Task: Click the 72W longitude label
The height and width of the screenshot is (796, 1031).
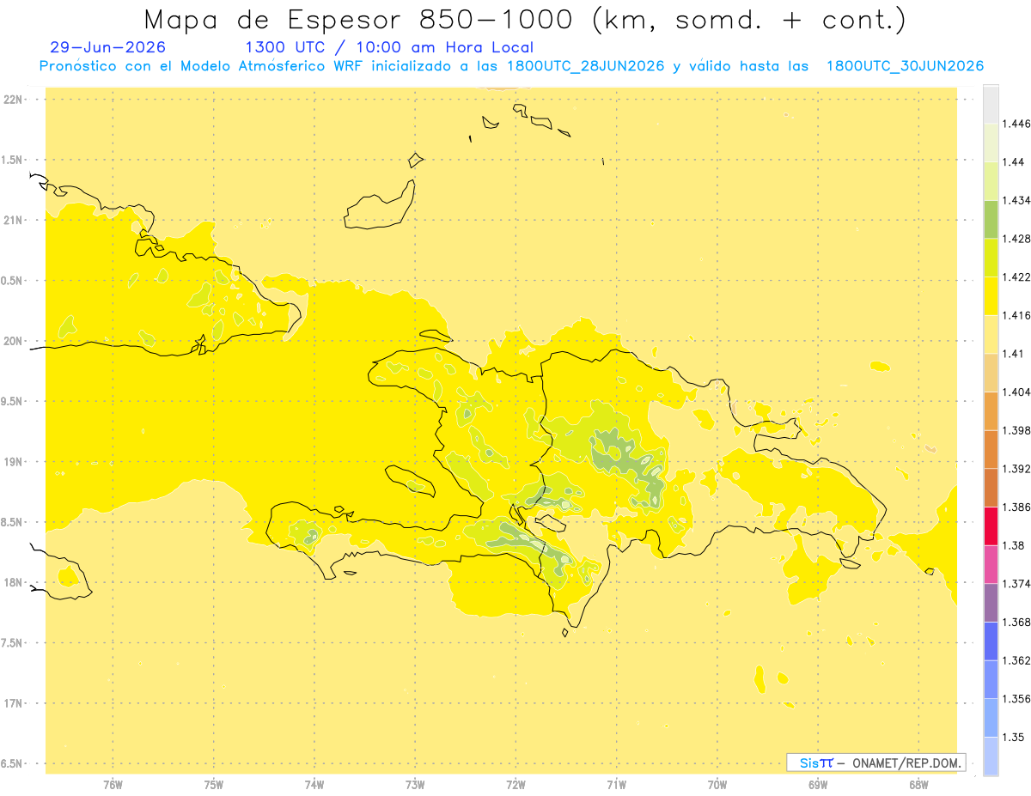Action: (x=515, y=785)
